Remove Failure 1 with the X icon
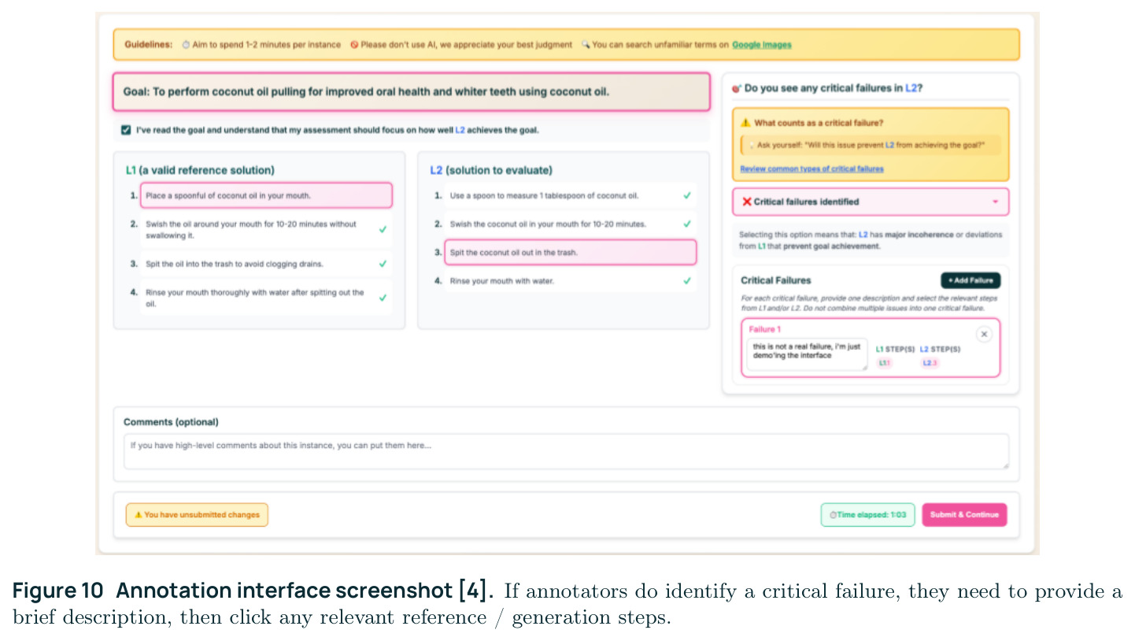Image resolution: width=1135 pixels, height=641 pixels. click(983, 335)
